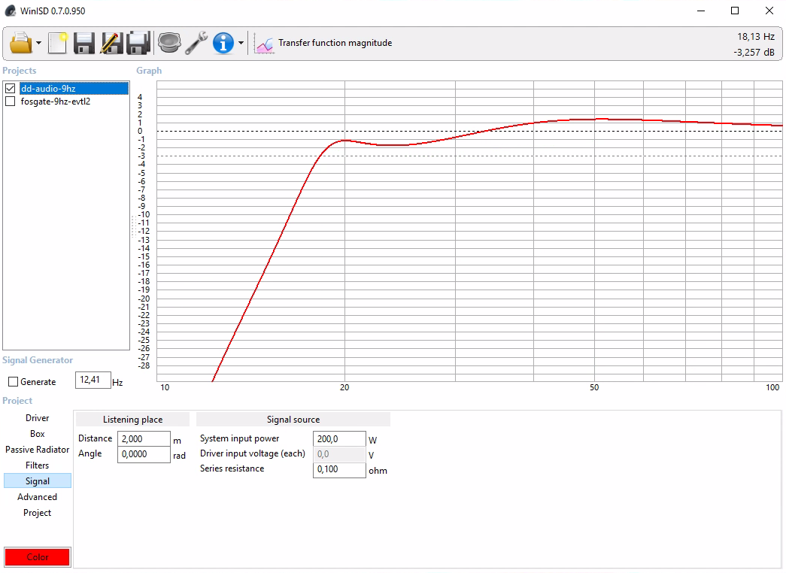
Task: Select the Signal tab
Action: [37, 481]
